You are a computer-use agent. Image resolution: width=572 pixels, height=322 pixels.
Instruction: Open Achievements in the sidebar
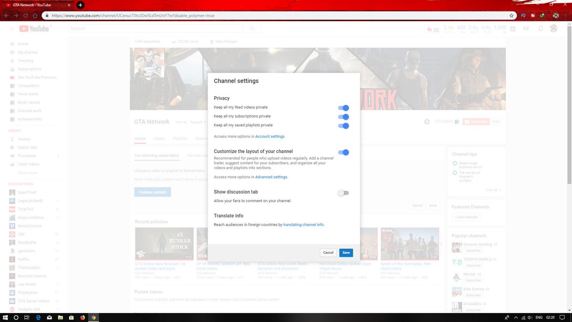pos(30,119)
